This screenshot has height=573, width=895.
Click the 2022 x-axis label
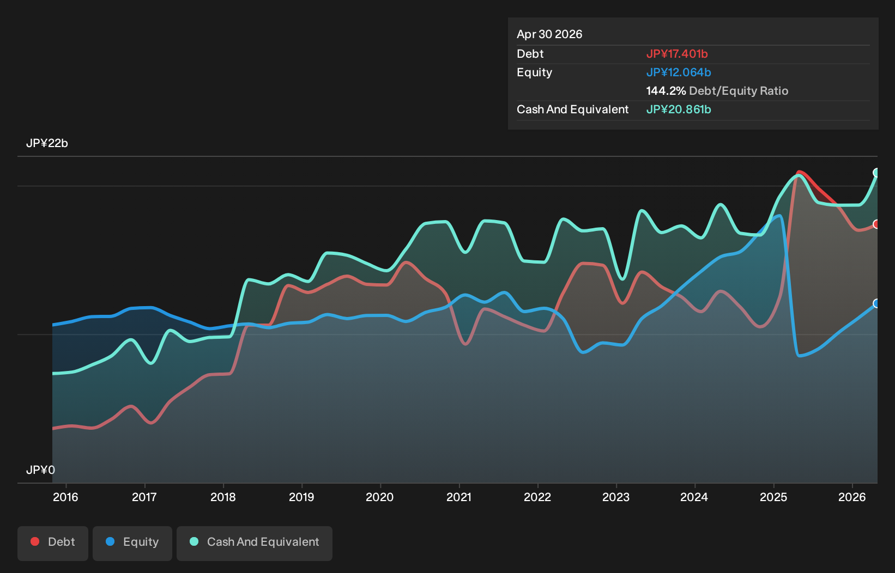tap(537, 497)
